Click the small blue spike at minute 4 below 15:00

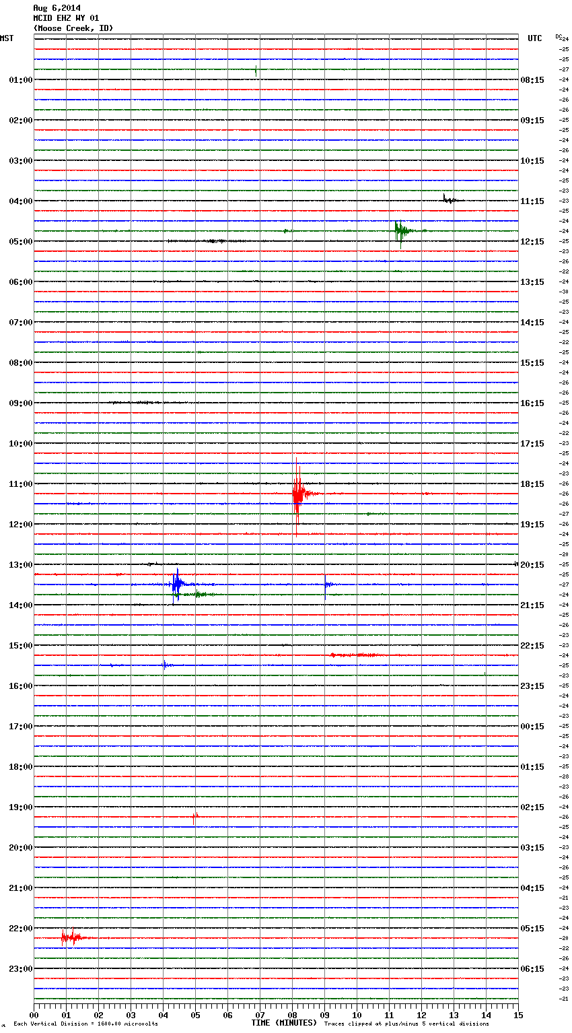tap(165, 665)
